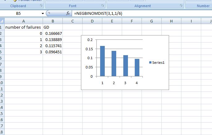Click the Insert Function fx icon

tap(68, 14)
